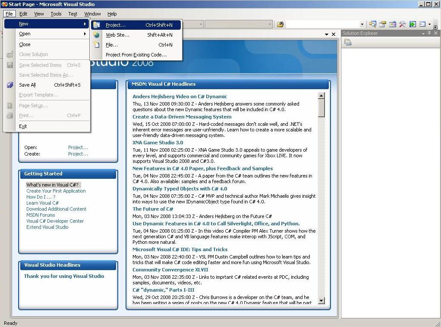Open the Dynamically Typed Objects with C# 4.0 headline
Image resolution: width=441 pixels, height=327 pixels.
pyautogui.click(x=180, y=189)
